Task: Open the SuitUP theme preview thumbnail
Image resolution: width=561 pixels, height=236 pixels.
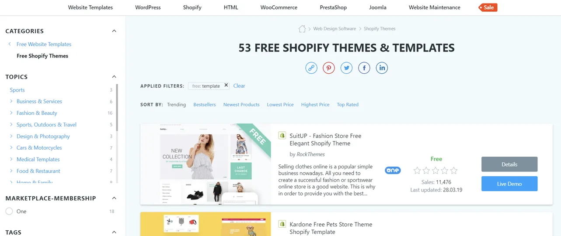Action: pyautogui.click(x=206, y=164)
